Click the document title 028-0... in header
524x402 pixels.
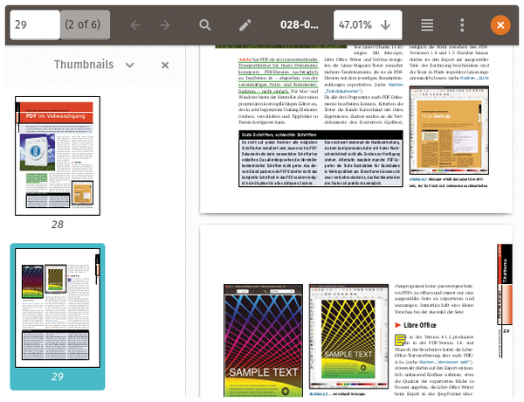click(299, 24)
